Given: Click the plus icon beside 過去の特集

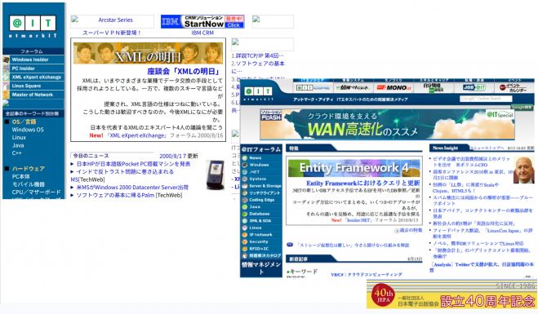Looking at the screenshot, I should point(397,231).
